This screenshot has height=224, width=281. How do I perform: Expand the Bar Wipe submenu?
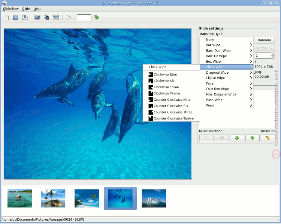[x=226, y=45]
